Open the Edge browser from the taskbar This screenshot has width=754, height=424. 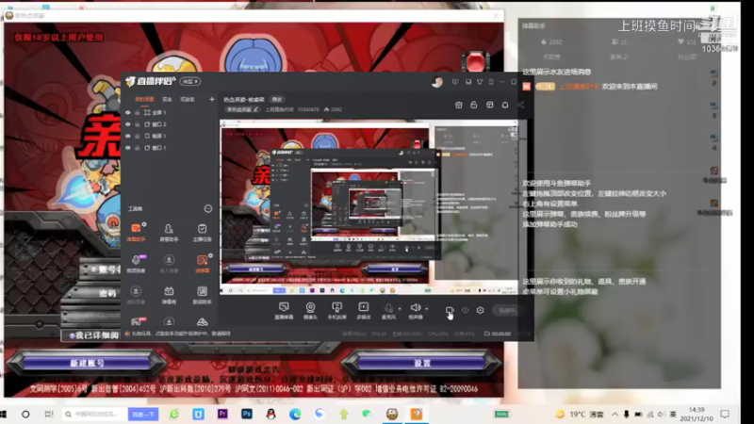tap(295, 414)
